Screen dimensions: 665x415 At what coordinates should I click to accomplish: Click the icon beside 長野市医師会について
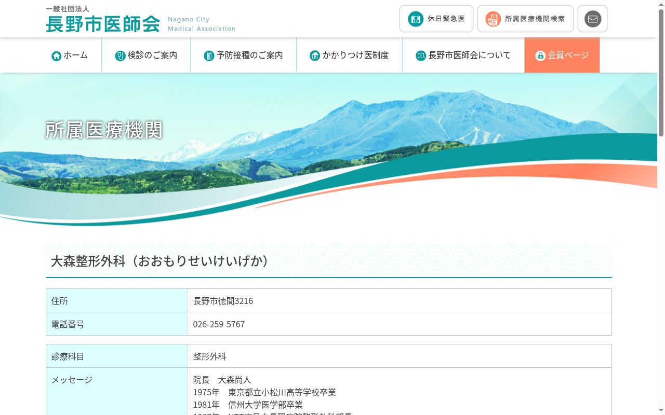click(x=421, y=56)
